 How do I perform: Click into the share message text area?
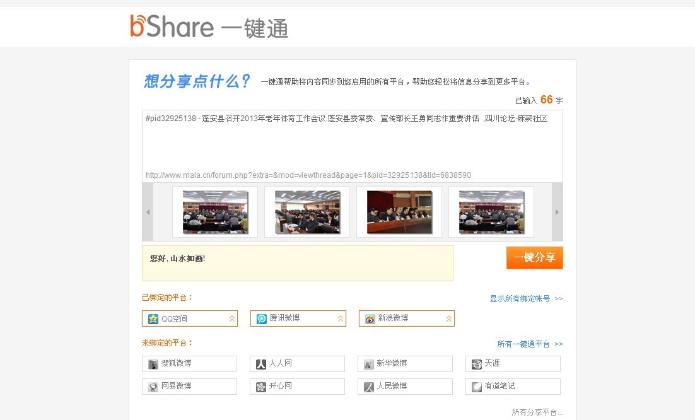click(x=353, y=139)
